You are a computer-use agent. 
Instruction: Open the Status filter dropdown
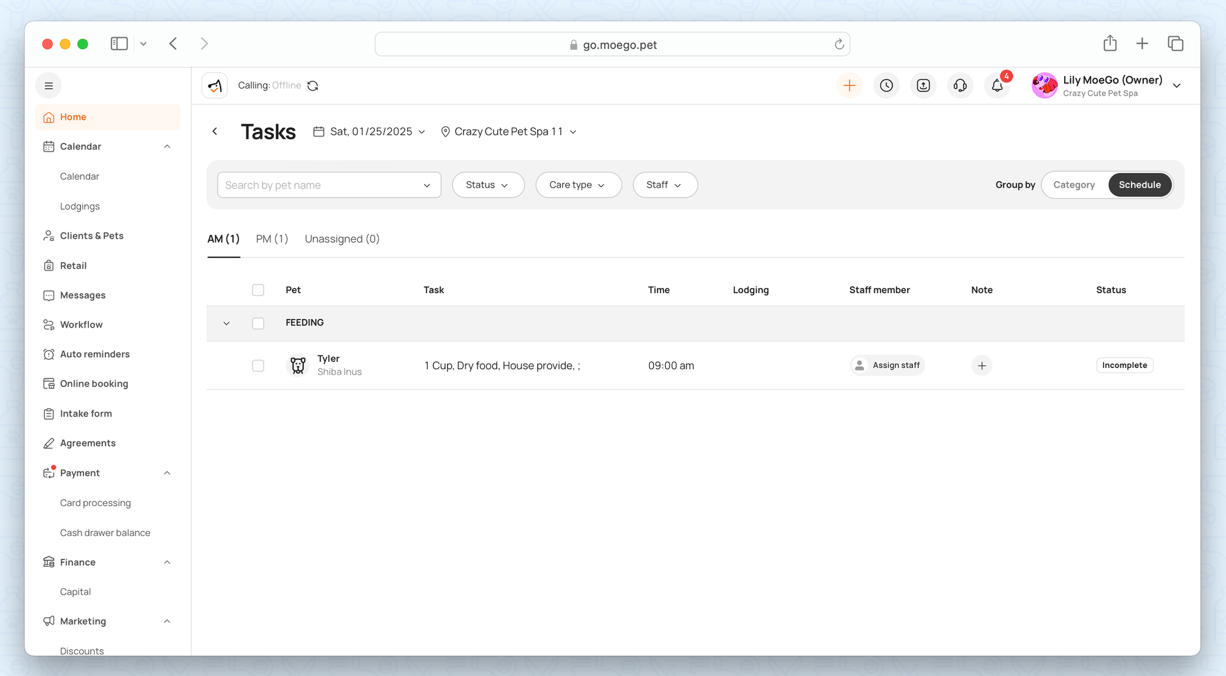[x=487, y=185]
